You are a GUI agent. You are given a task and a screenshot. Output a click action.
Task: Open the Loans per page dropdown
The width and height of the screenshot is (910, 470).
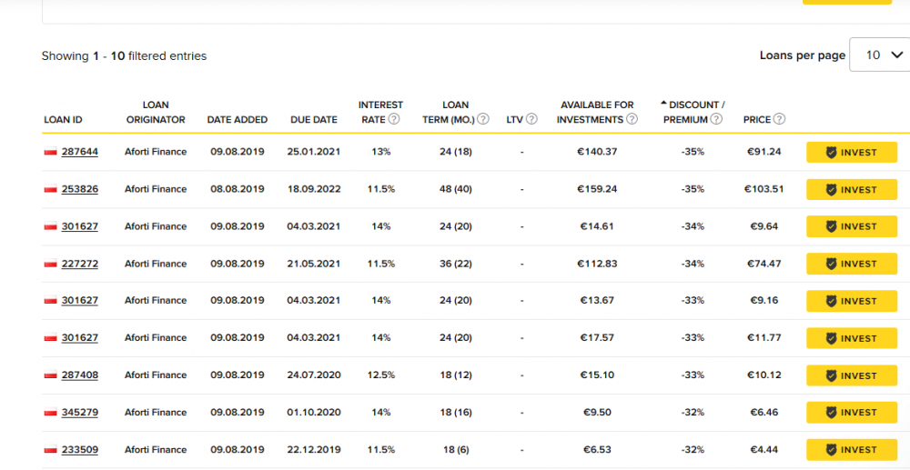pyautogui.click(x=878, y=55)
